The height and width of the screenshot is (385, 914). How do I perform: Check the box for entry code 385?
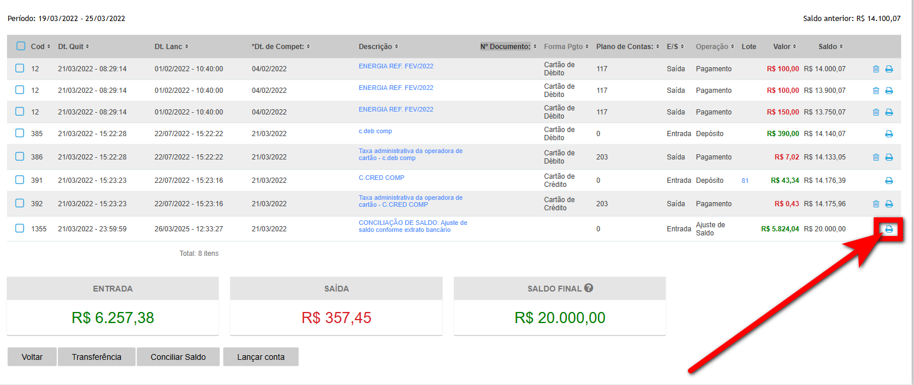20,133
